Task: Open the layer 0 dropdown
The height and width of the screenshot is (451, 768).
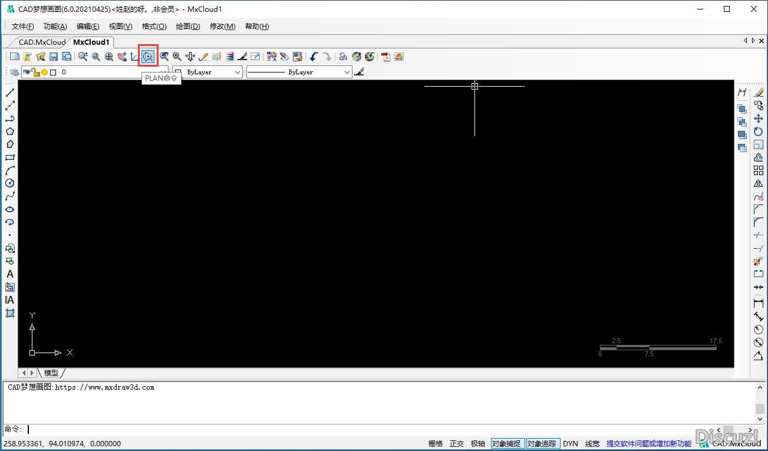Action: tap(95, 72)
